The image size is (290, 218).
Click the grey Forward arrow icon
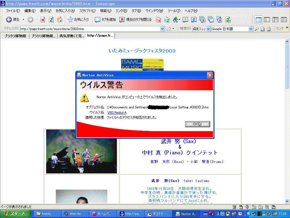[30, 20]
